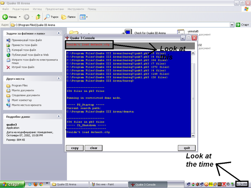Open Моят компютър link
The height and width of the screenshot is (188, 251).
click(22, 100)
